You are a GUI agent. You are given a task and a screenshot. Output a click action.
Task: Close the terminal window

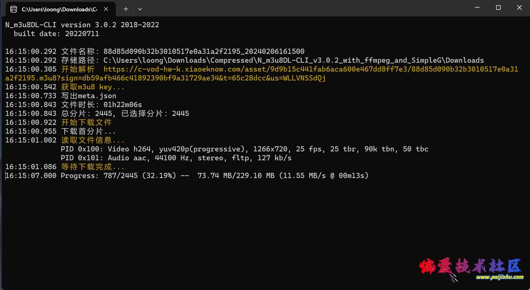519,8
